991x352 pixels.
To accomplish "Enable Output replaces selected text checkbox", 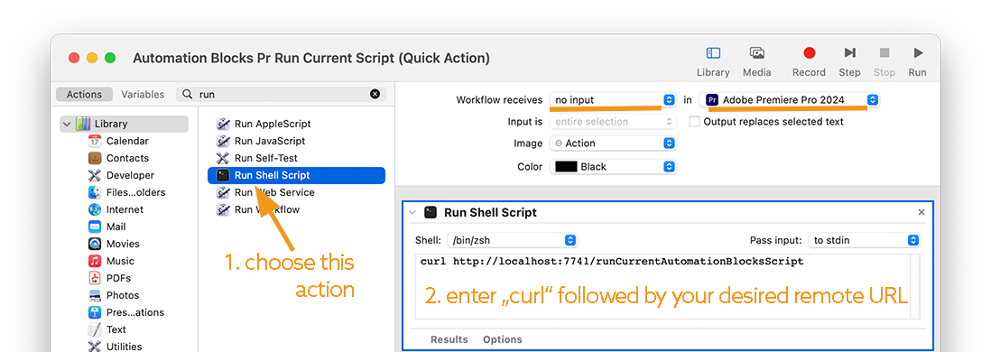I will [694, 121].
